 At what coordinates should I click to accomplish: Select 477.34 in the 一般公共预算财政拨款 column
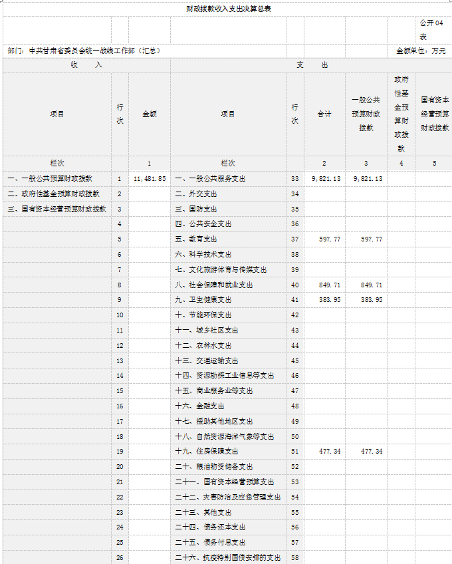coord(372,452)
